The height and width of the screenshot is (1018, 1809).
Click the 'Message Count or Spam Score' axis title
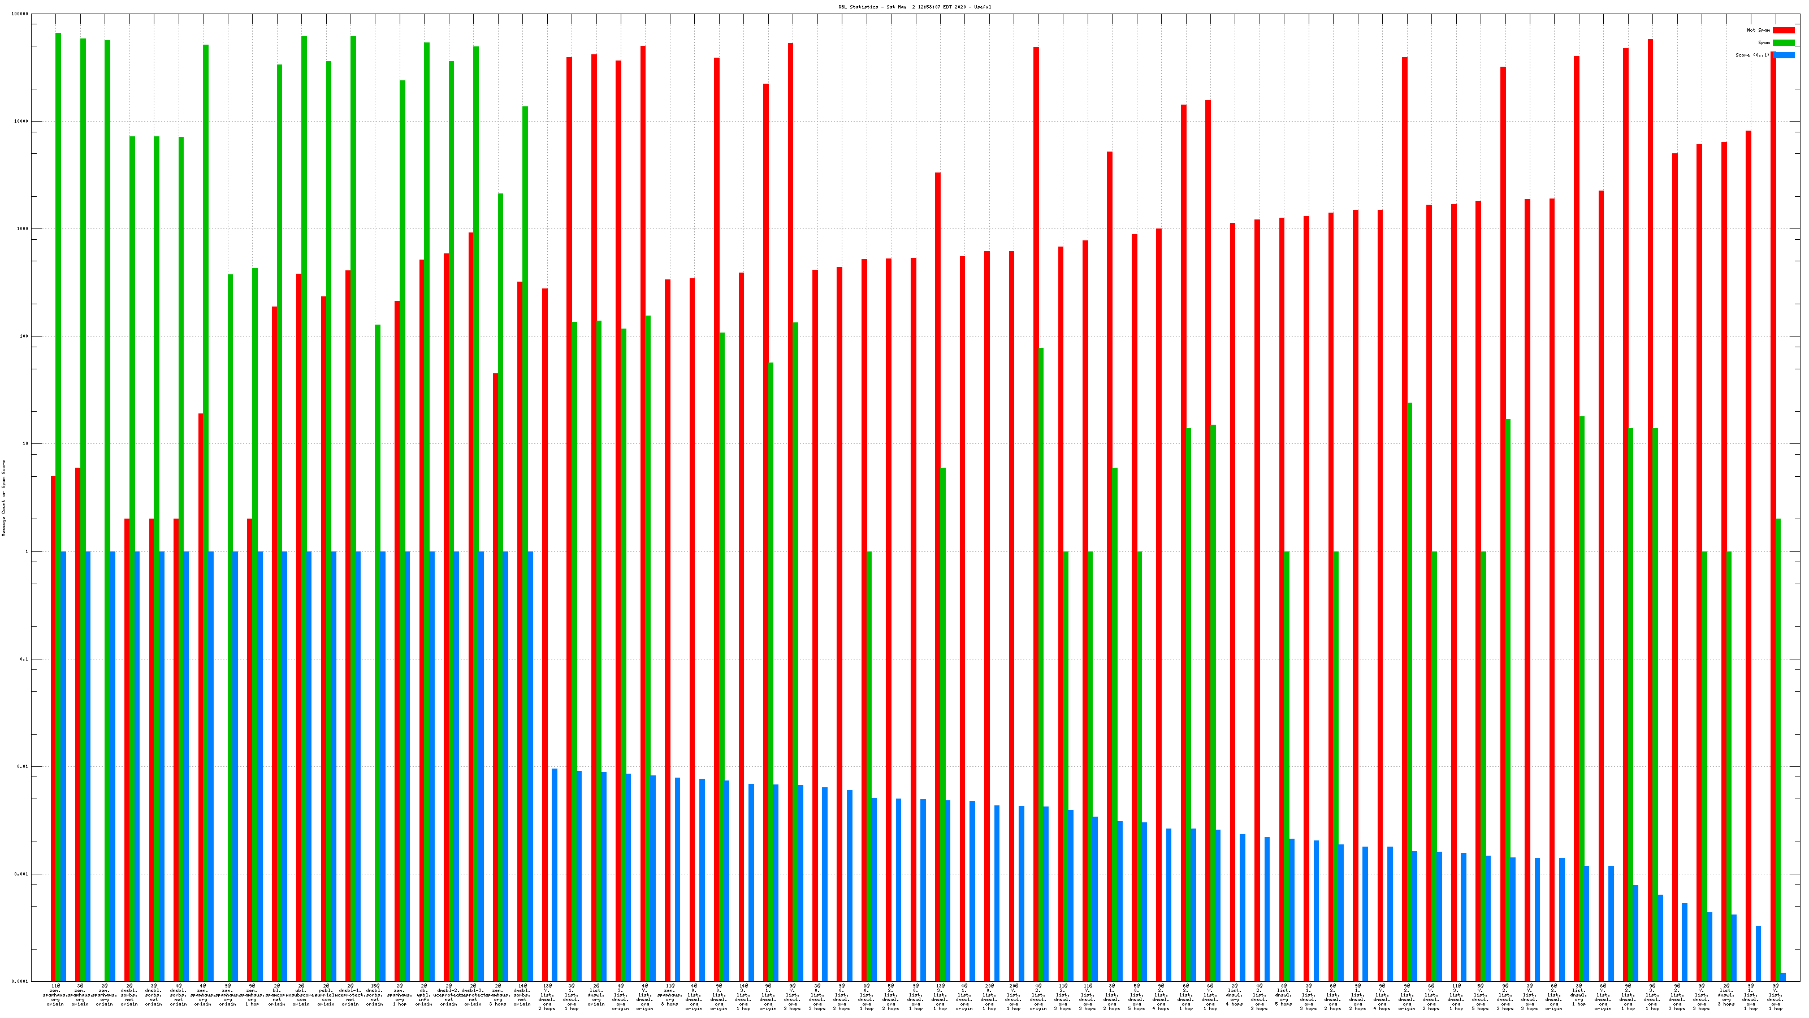pyautogui.click(x=3, y=499)
